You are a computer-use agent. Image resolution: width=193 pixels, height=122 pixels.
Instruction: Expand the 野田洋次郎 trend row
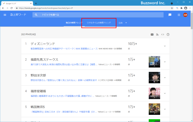click(x=165, y=77)
